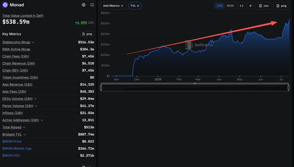Open App Revenue (24h) metric
Screen dimensions: 294x167
(x=17, y=85)
